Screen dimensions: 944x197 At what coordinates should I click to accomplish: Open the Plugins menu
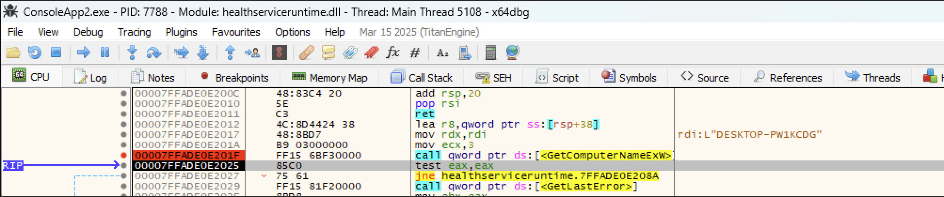pos(181,32)
